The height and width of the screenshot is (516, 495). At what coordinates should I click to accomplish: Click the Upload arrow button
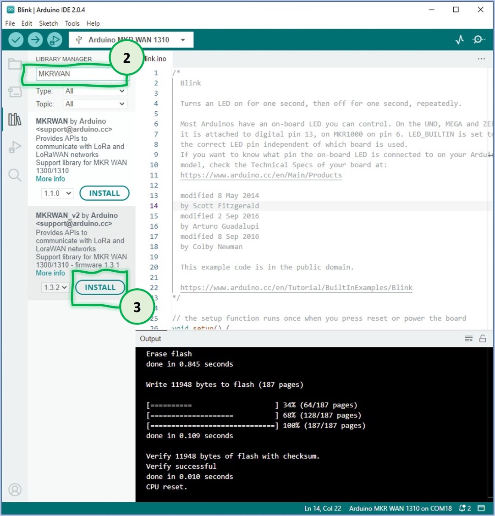tap(35, 40)
